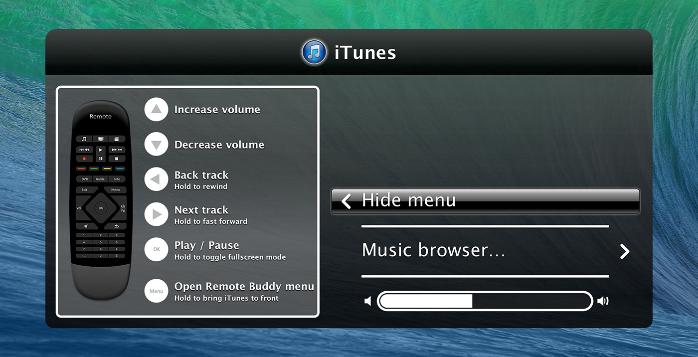Click the iTunes music note logo
This screenshot has width=698, height=357.
pos(314,52)
